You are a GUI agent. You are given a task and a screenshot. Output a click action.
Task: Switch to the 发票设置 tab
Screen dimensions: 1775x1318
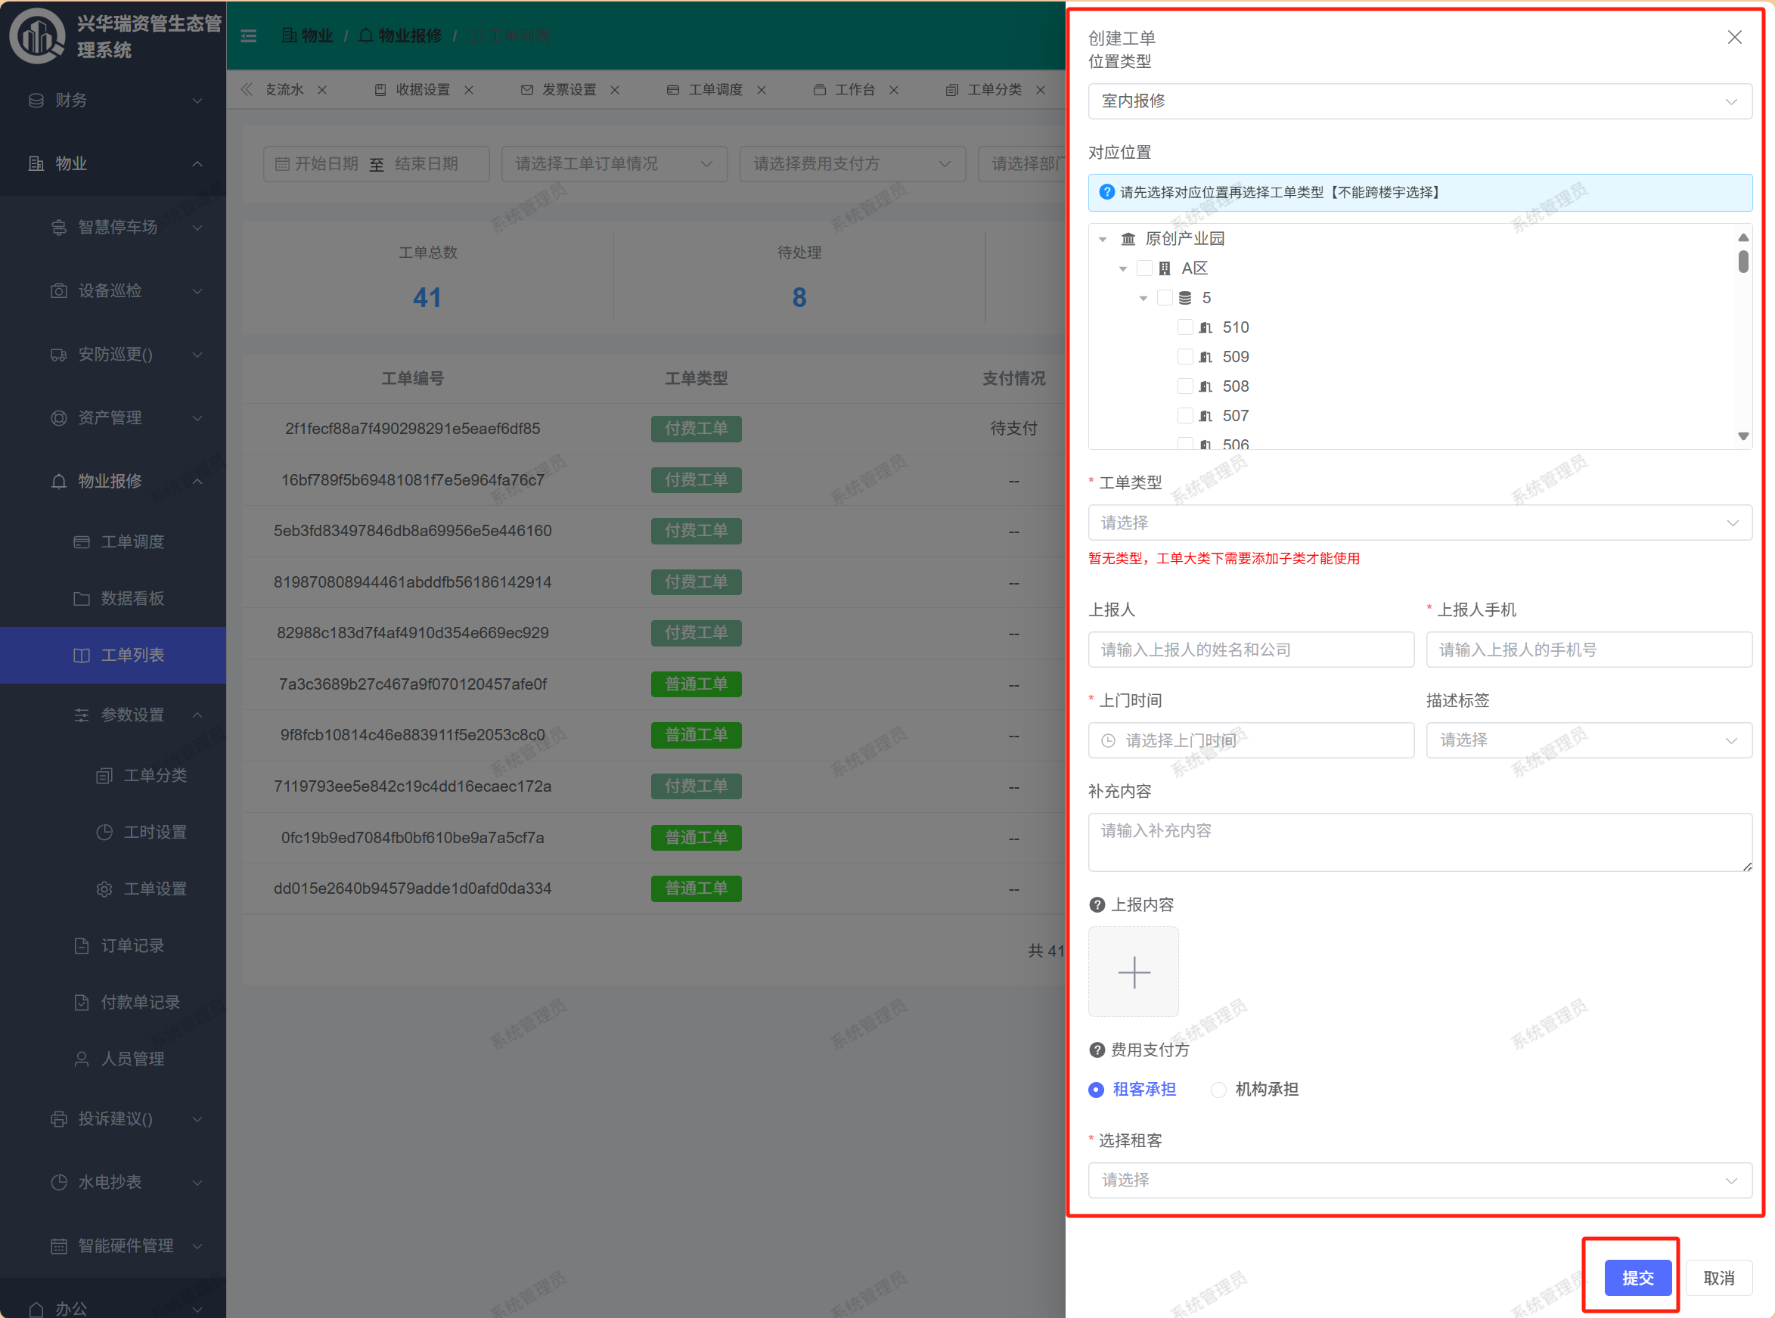[x=568, y=90]
